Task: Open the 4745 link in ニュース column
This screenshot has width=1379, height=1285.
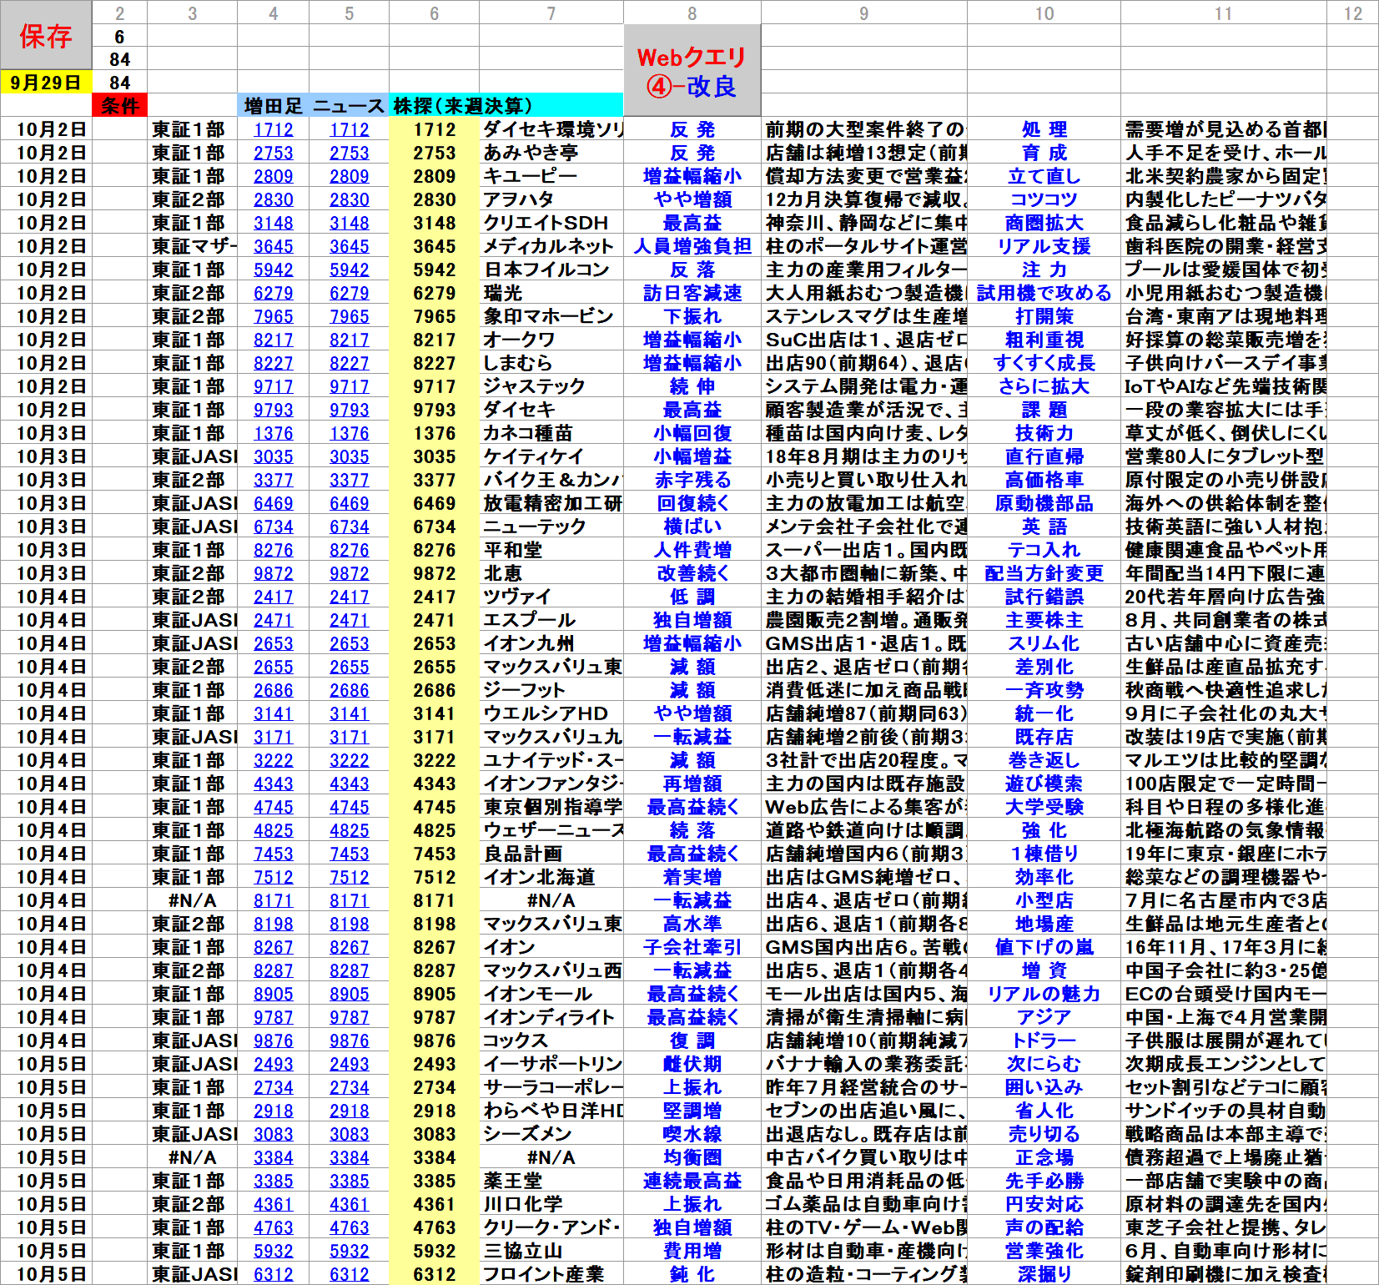Action: (349, 807)
